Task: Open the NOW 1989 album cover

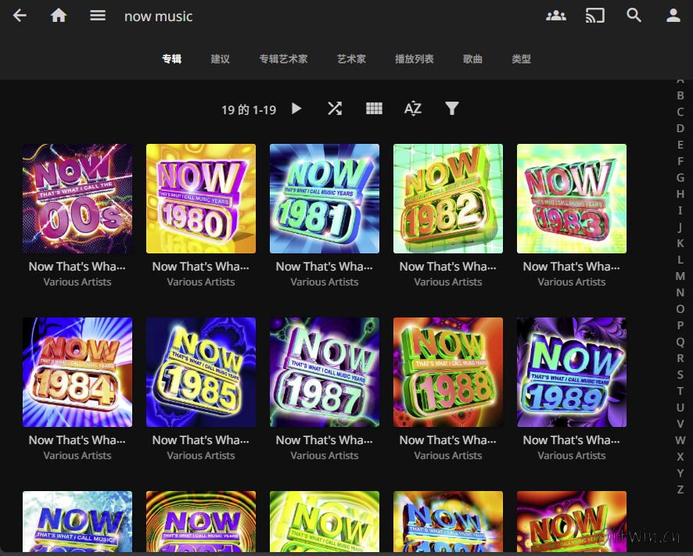Action: point(572,372)
